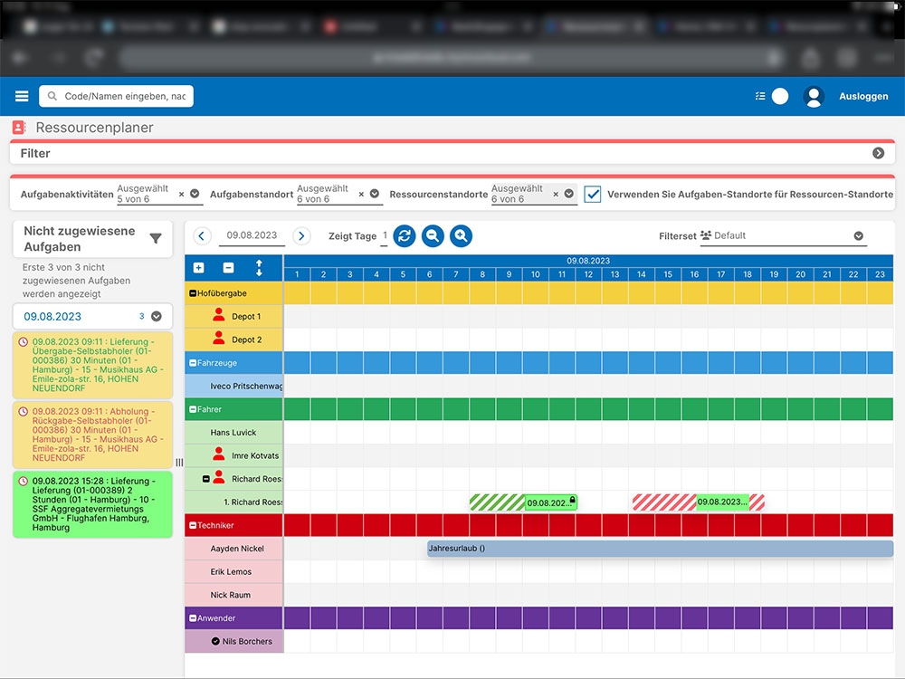
Task: Zoom out the timeline
Action: (x=433, y=235)
